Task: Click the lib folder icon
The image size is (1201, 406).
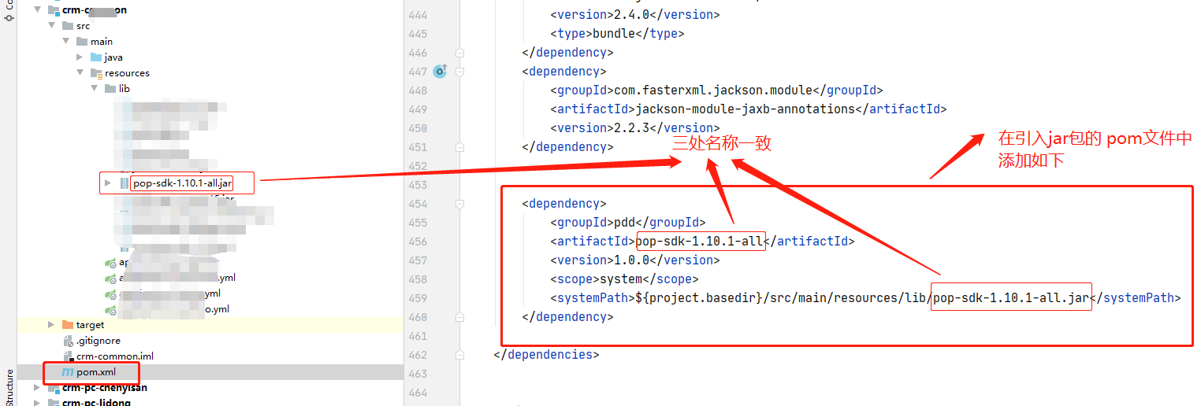Action: pos(110,89)
